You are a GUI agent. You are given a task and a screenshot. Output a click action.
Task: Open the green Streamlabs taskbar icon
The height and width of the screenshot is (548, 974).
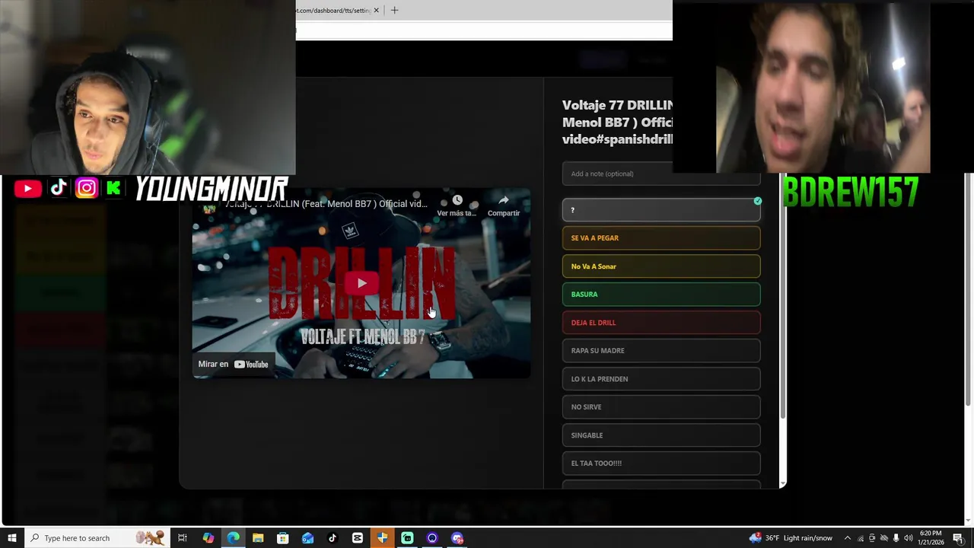point(407,538)
